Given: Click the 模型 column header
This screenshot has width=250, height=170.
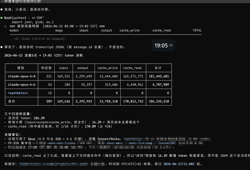Looking at the screenshot, I should [x=21, y=68].
